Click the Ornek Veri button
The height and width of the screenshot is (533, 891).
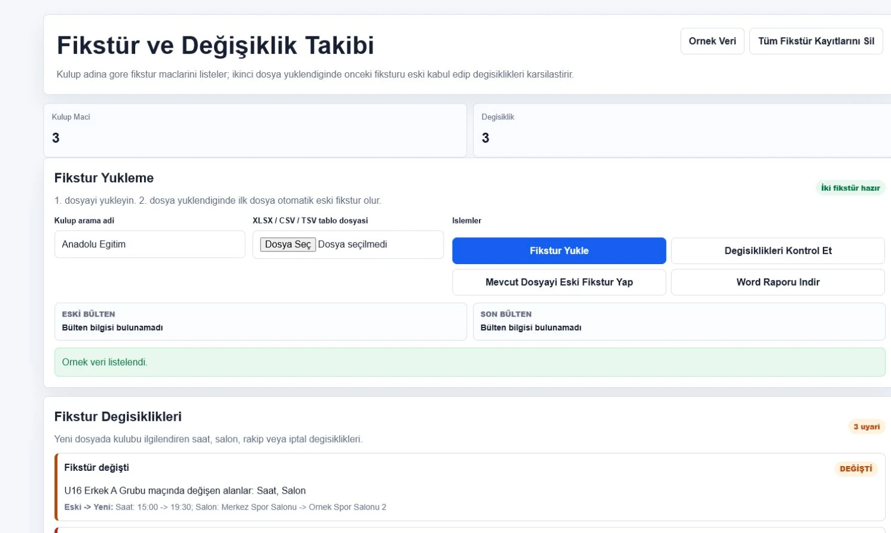coord(712,41)
